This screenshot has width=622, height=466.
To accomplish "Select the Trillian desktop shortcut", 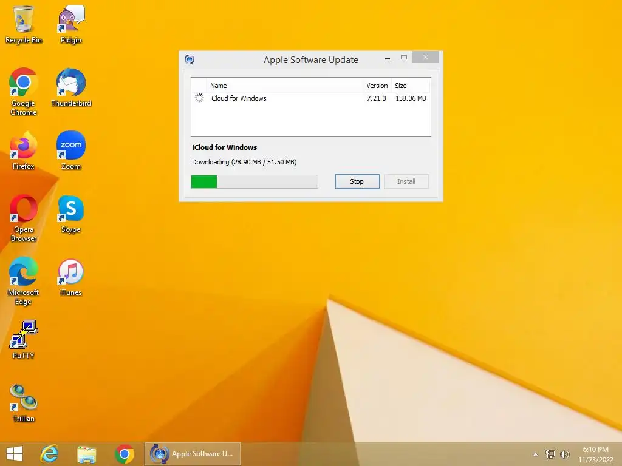I will click(24, 403).
